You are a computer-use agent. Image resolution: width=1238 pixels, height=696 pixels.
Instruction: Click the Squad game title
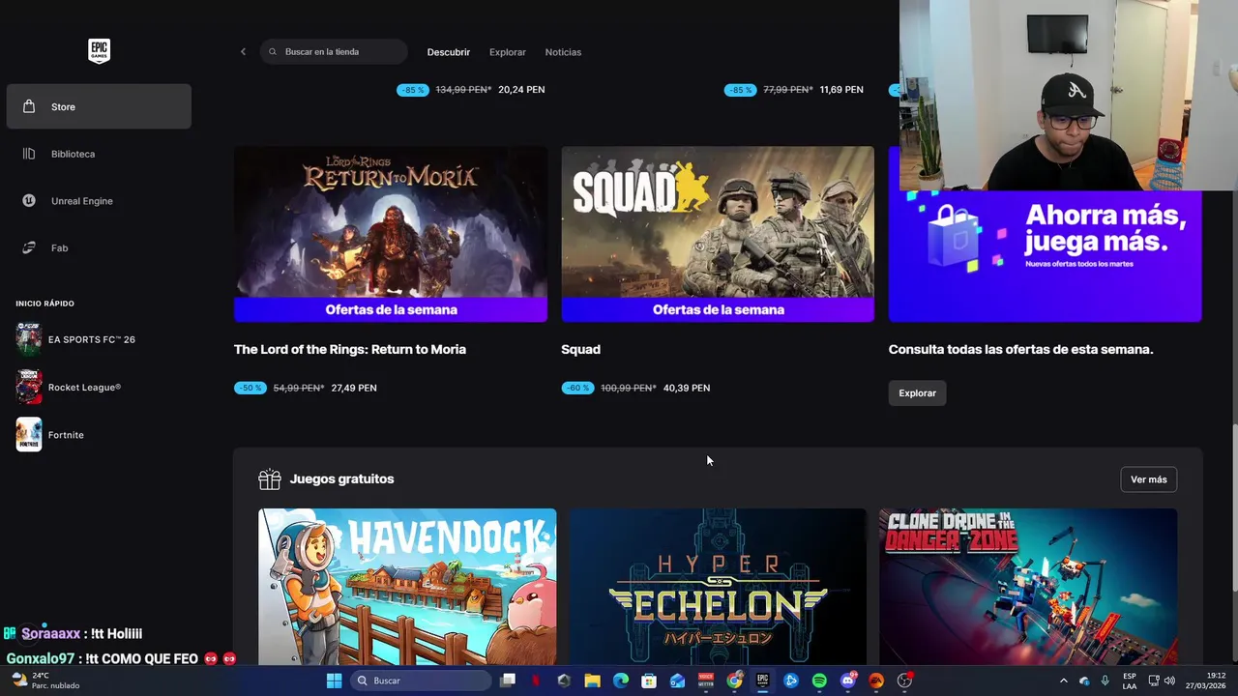(x=580, y=350)
